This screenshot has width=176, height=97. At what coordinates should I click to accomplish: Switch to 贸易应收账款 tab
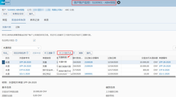18,20
